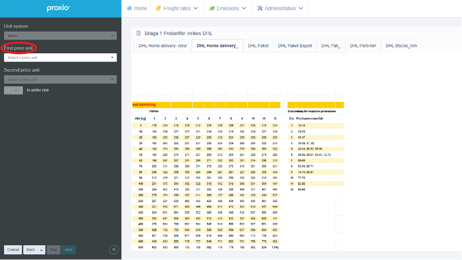Switch to DHL Paket Export tab

[x=295, y=46]
